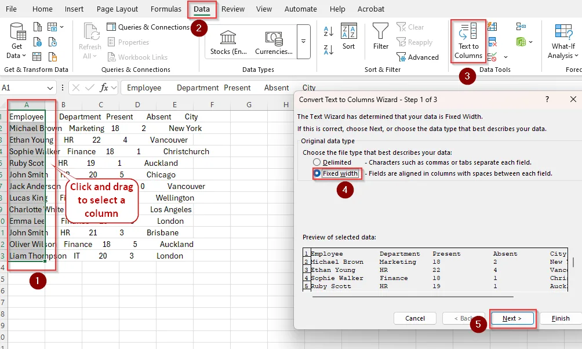This screenshot has height=349, width=582.
Task: Switch to the Page Layout tab
Action: tap(117, 9)
